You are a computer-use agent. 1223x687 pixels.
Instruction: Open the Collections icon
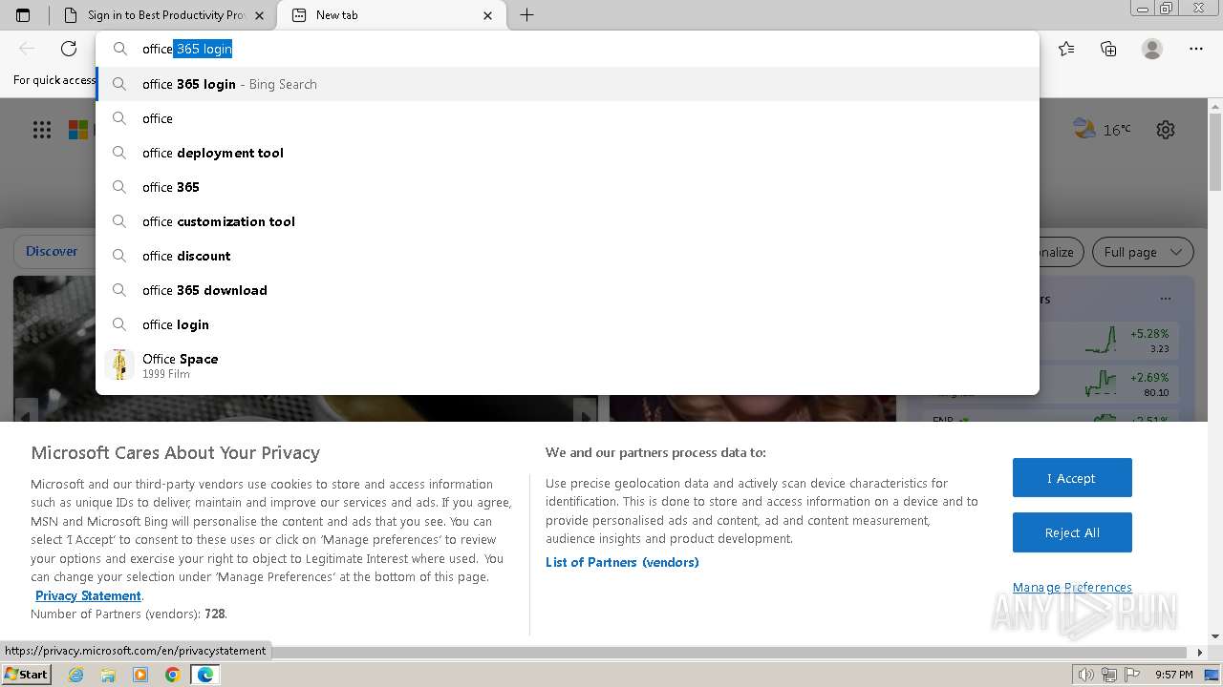tap(1108, 49)
